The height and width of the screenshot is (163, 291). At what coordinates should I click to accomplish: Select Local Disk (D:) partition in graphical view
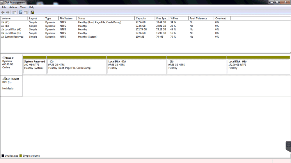coord(136,66)
